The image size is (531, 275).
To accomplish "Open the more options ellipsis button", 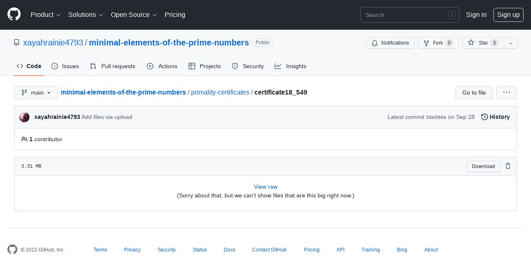I will 507,92.
